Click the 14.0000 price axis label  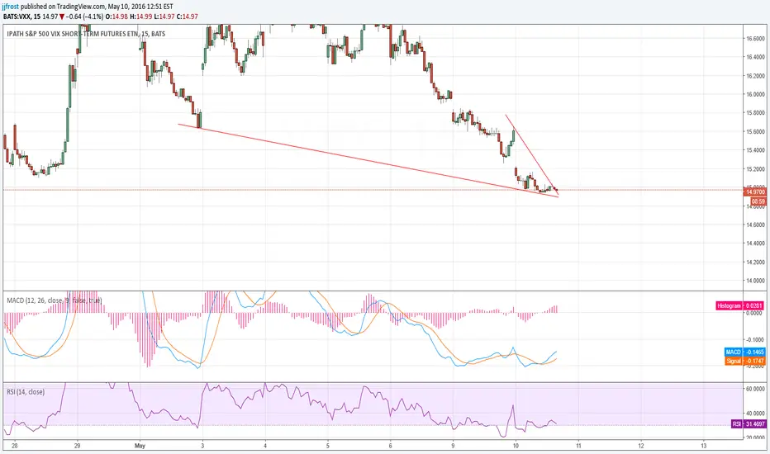(755, 281)
